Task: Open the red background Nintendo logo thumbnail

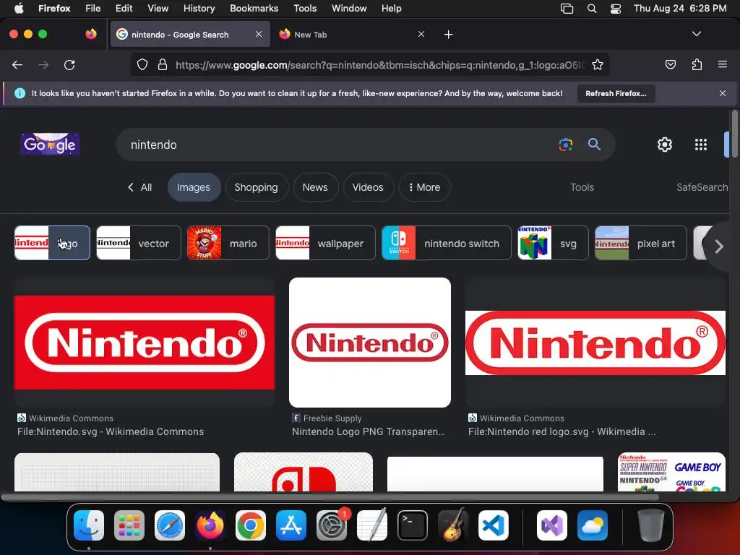Action: (145, 342)
